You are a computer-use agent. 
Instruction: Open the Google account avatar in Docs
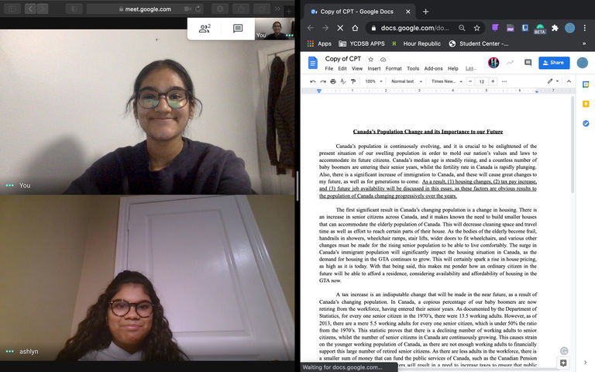(582, 63)
